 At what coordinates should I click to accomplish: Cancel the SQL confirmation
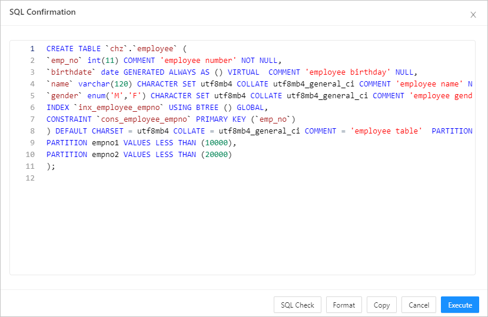419,305
